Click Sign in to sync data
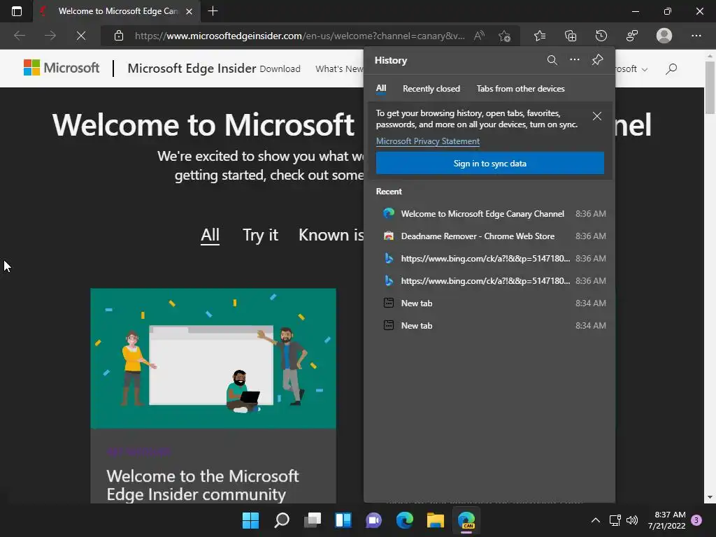Image resolution: width=716 pixels, height=537 pixels. [489, 163]
